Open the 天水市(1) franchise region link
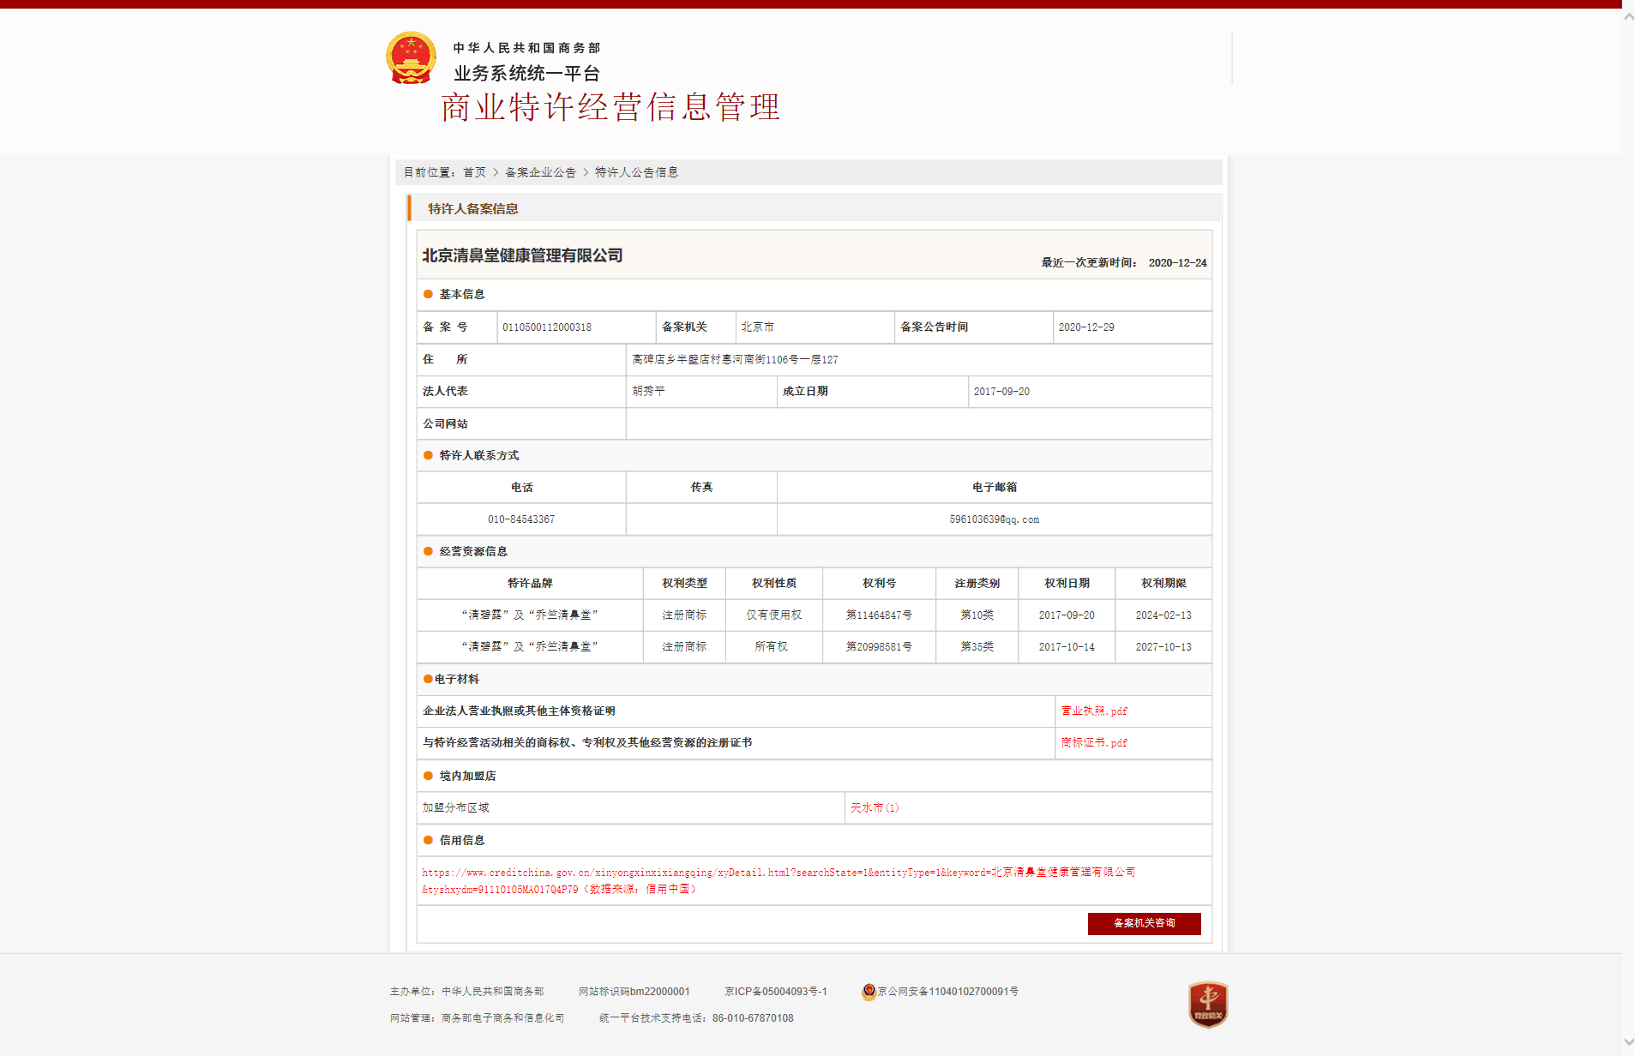The height and width of the screenshot is (1056, 1635). tap(875, 807)
